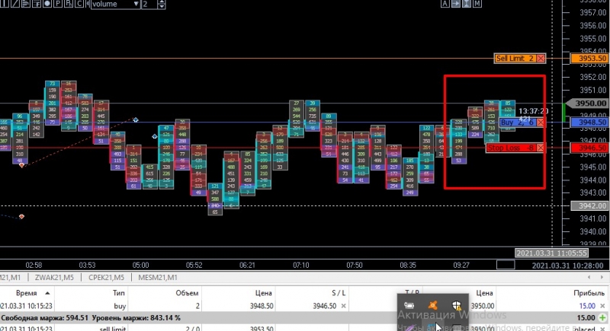
Task: Open the orange Avast antivirus tray icon
Action: point(432,305)
